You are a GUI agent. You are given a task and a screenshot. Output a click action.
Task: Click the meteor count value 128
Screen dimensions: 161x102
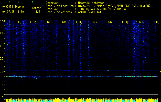(38, 12)
